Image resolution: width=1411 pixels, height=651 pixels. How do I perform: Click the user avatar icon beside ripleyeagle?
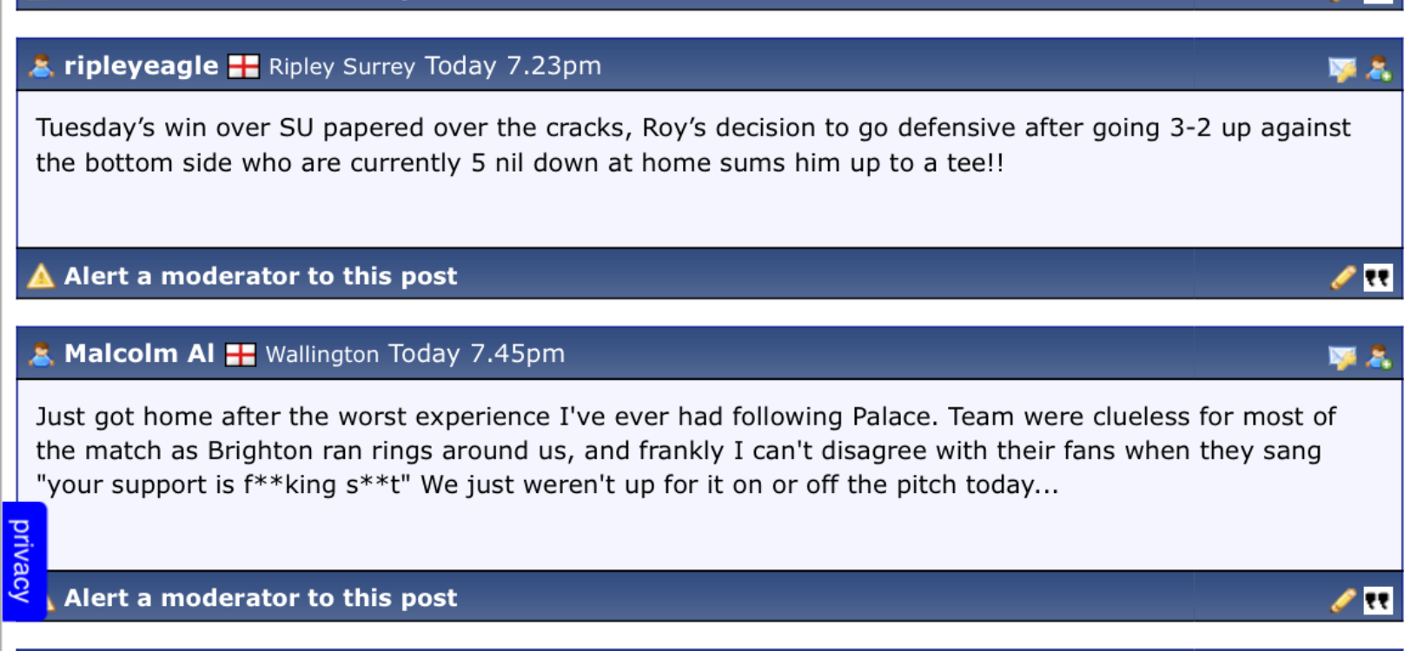[x=41, y=66]
